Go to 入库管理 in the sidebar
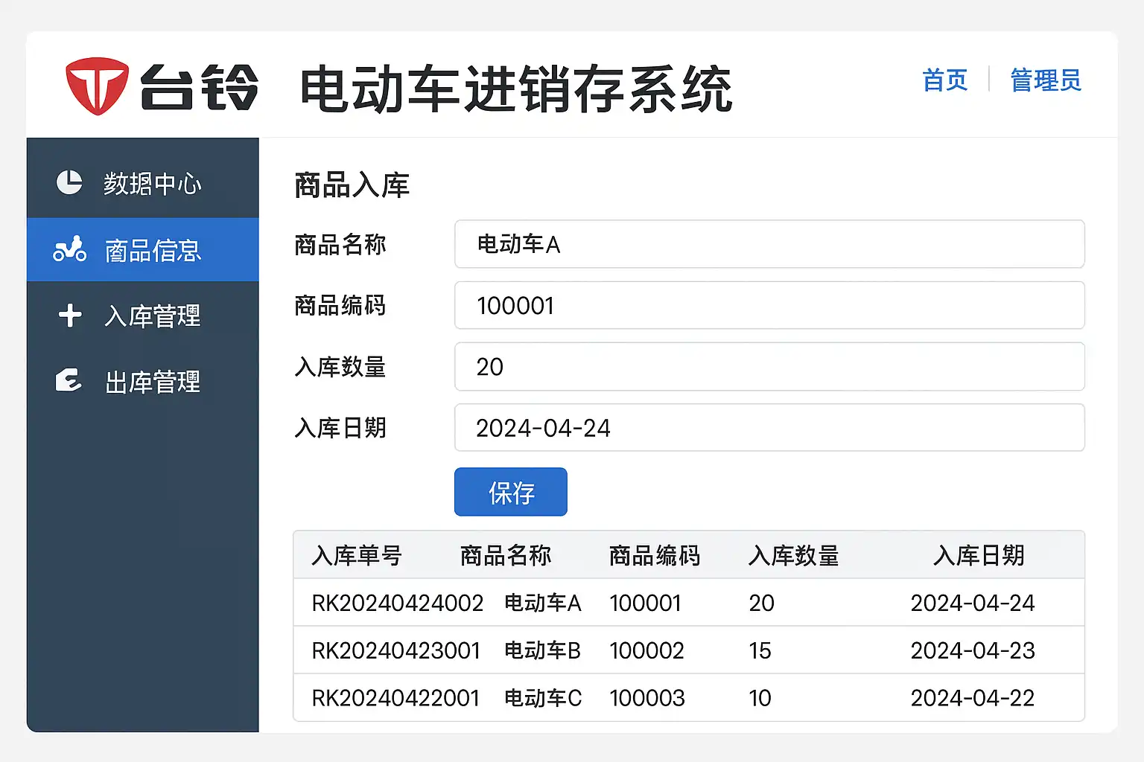Viewport: 1144px width, 762px height. point(143,316)
